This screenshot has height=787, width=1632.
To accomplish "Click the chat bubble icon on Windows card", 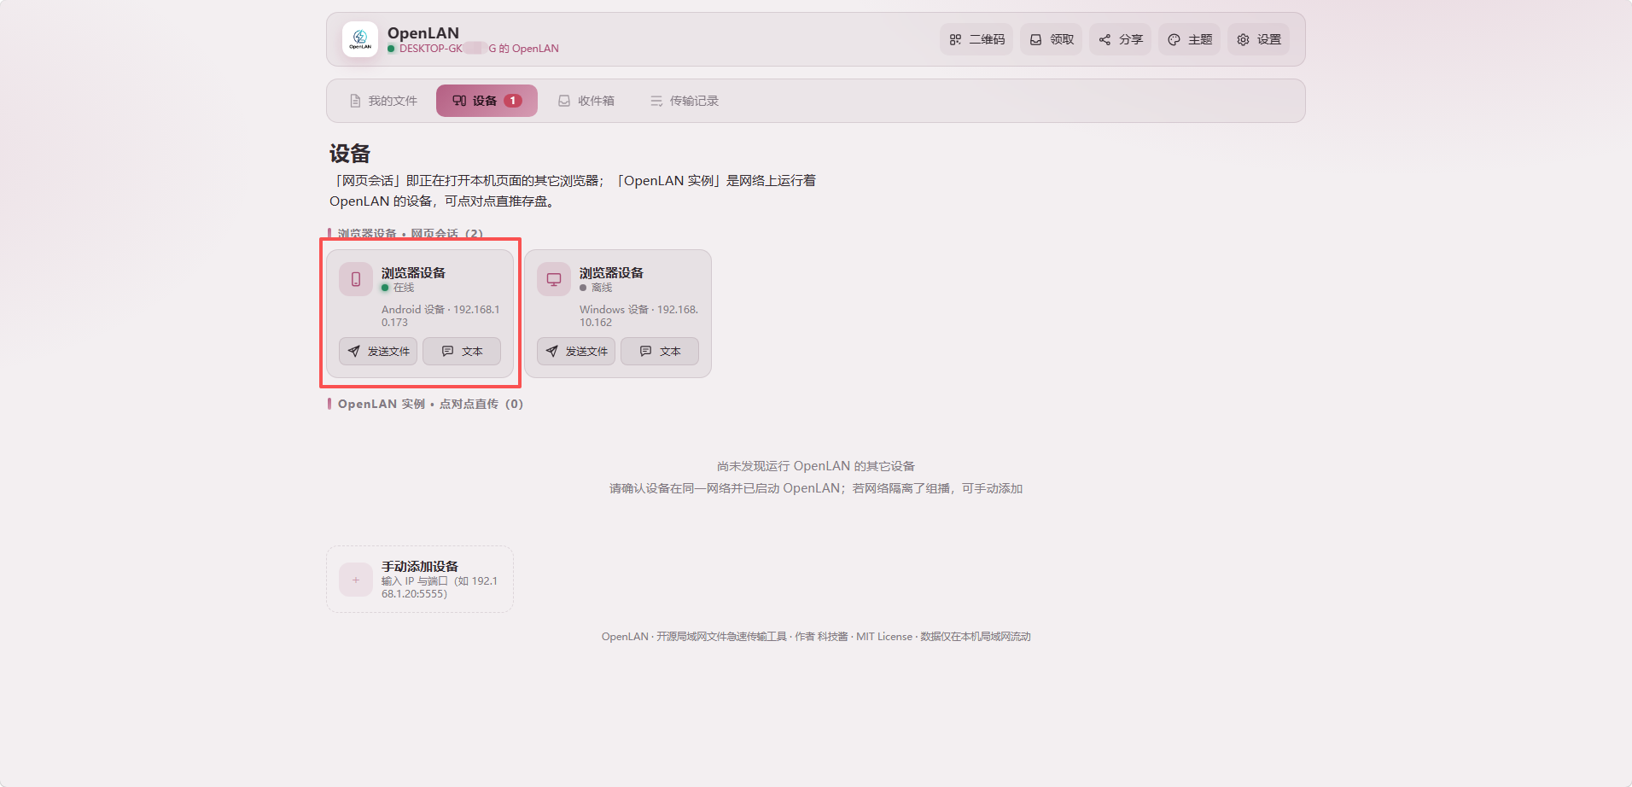I will [645, 351].
